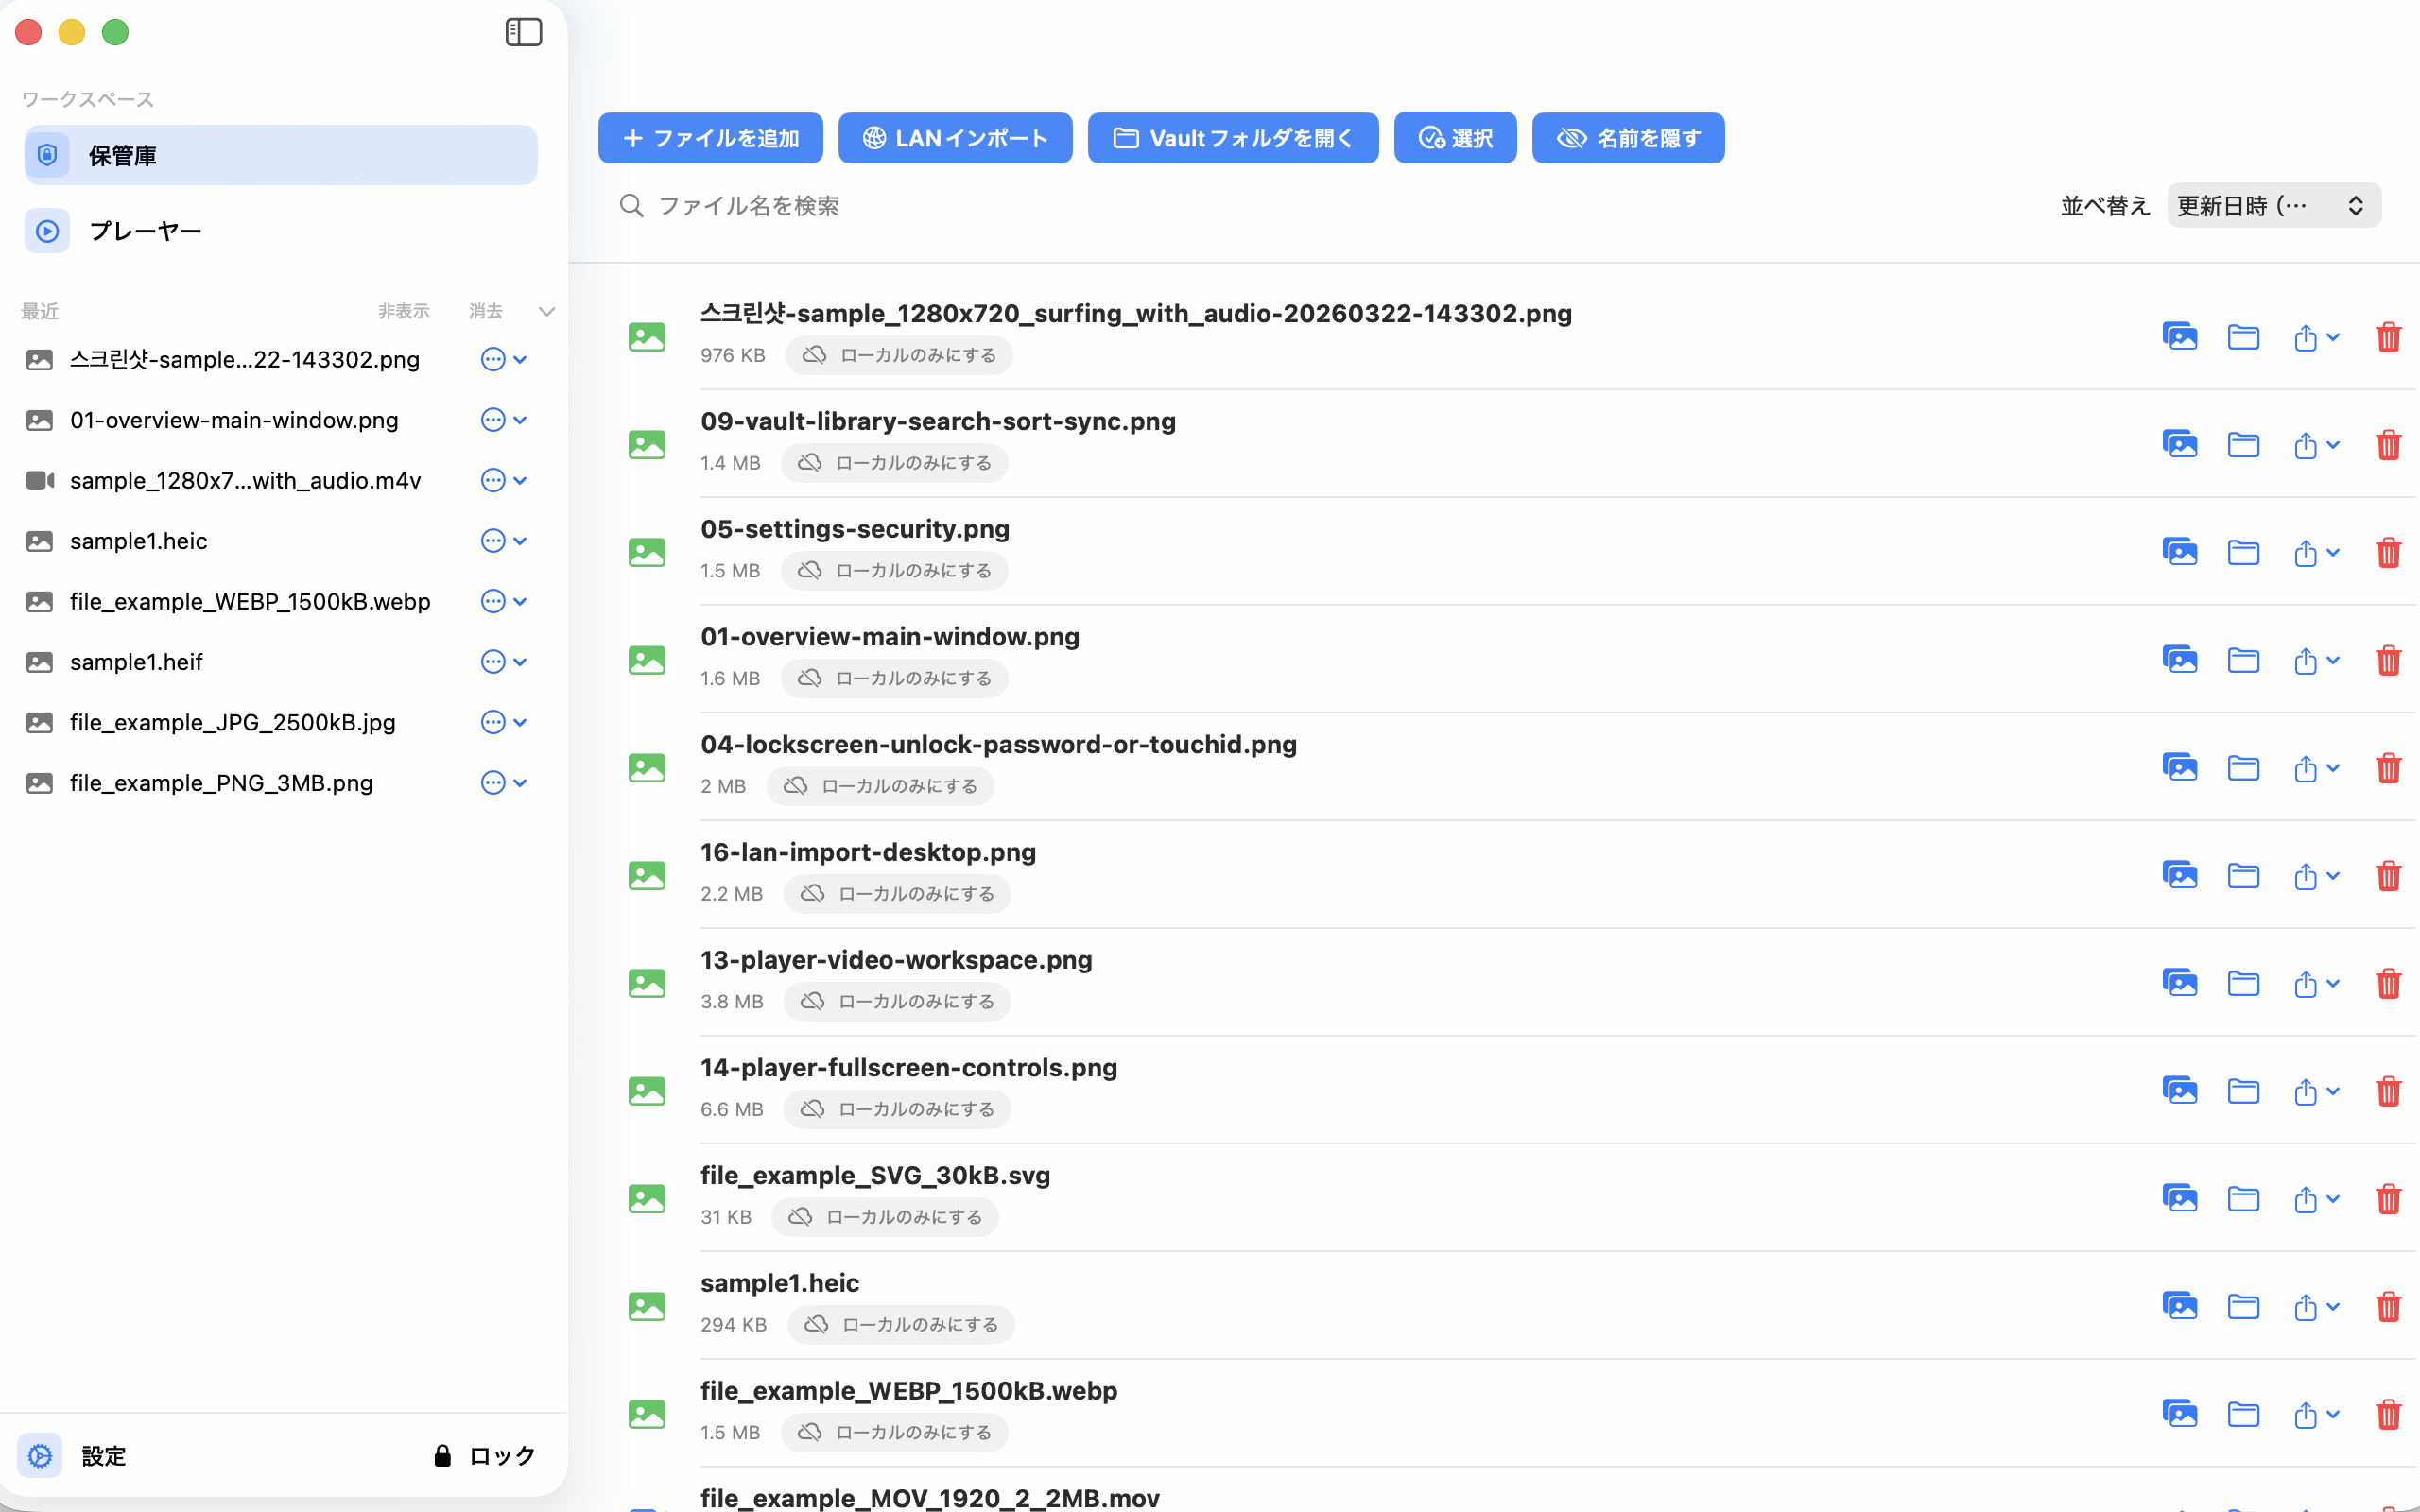Expand the chevron next to sample1.heif
Image resolution: width=2420 pixels, height=1512 pixels.
[520, 661]
